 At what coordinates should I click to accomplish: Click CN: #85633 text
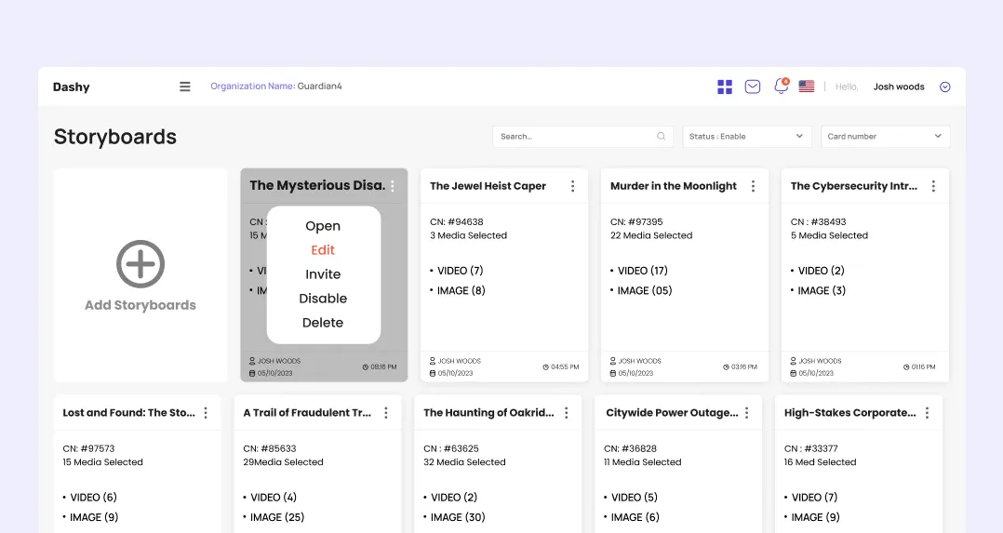pyautogui.click(x=270, y=448)
